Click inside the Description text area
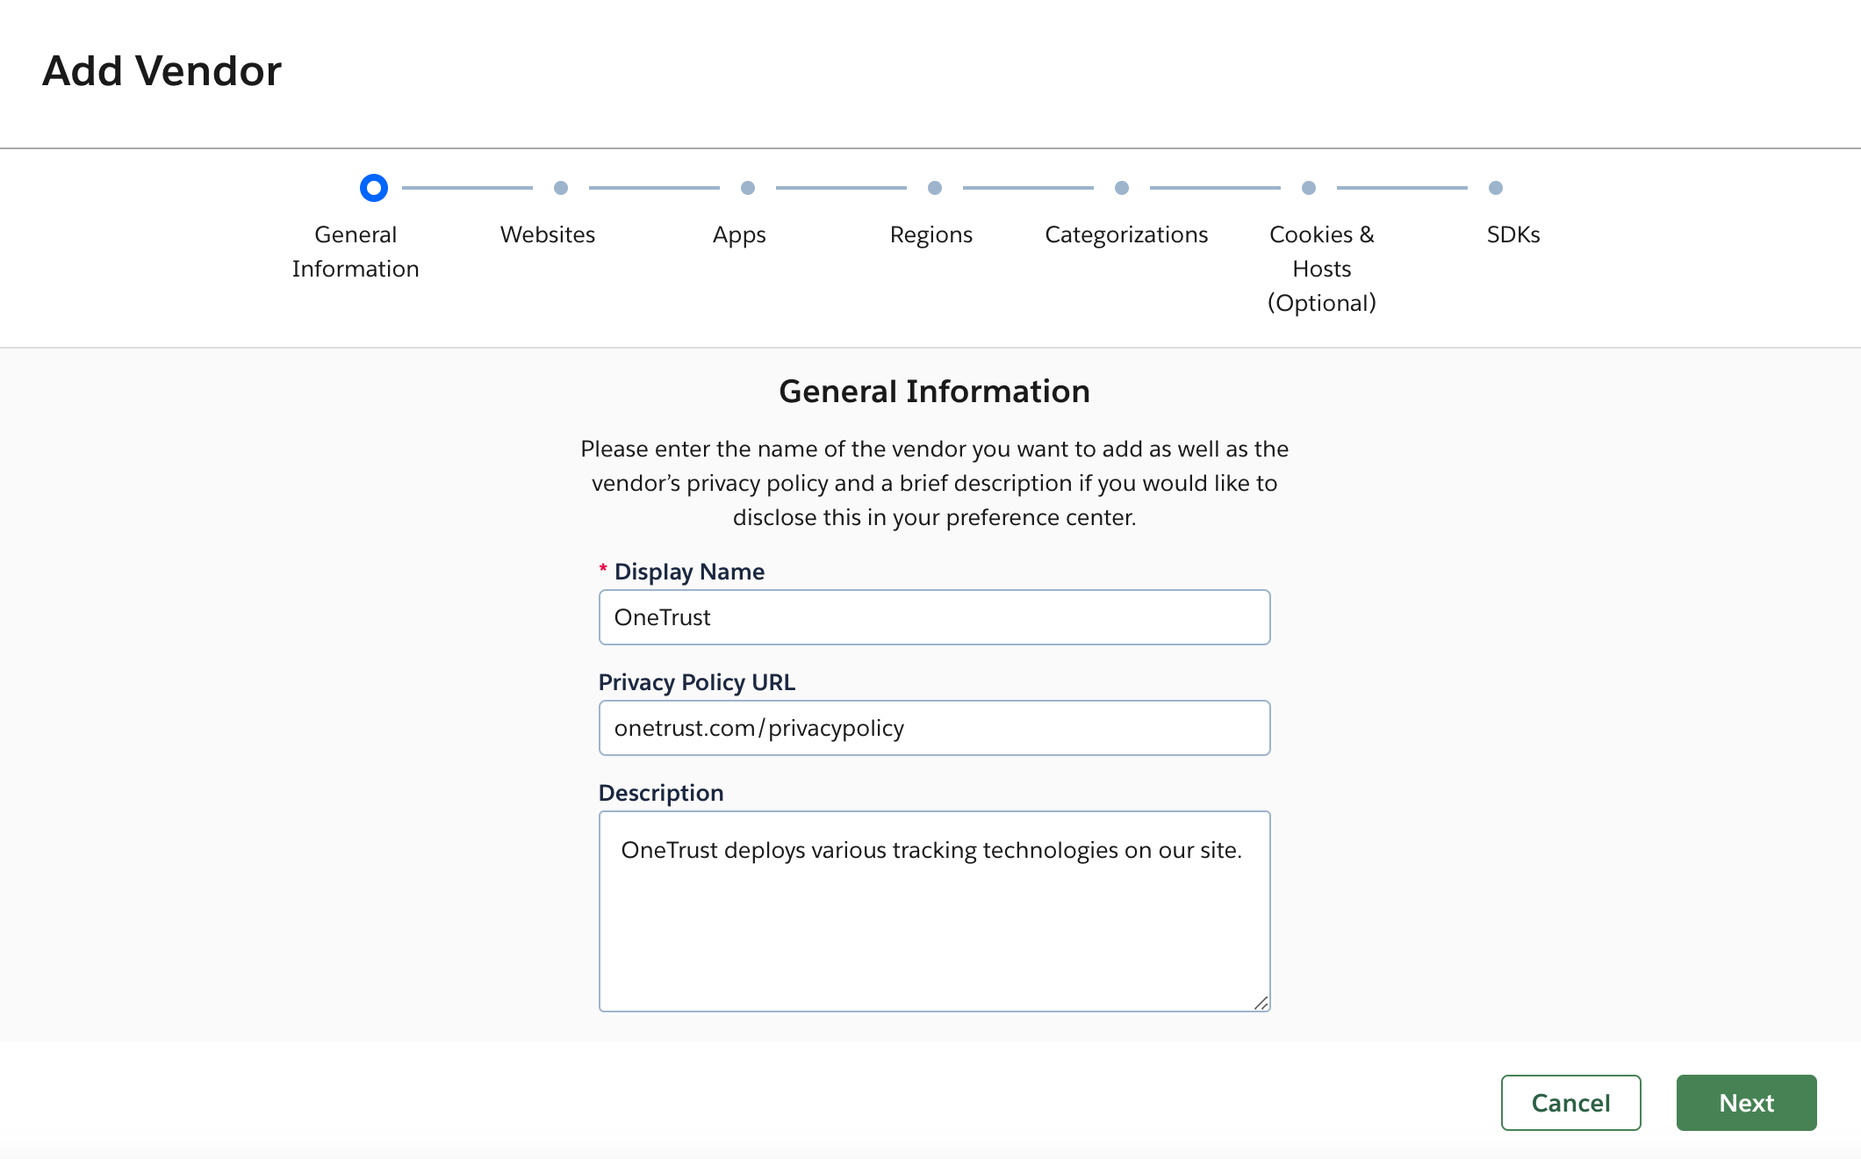 (935, 911)
